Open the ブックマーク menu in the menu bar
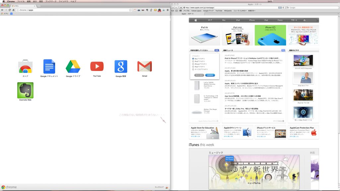 pos(51,1)
